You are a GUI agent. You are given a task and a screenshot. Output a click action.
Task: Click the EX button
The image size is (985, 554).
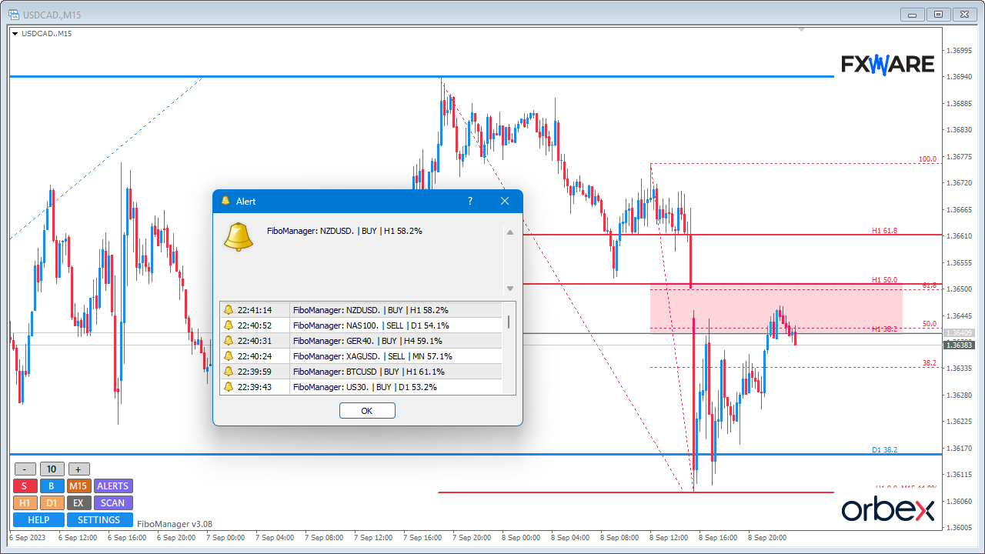tap(78, 502)
